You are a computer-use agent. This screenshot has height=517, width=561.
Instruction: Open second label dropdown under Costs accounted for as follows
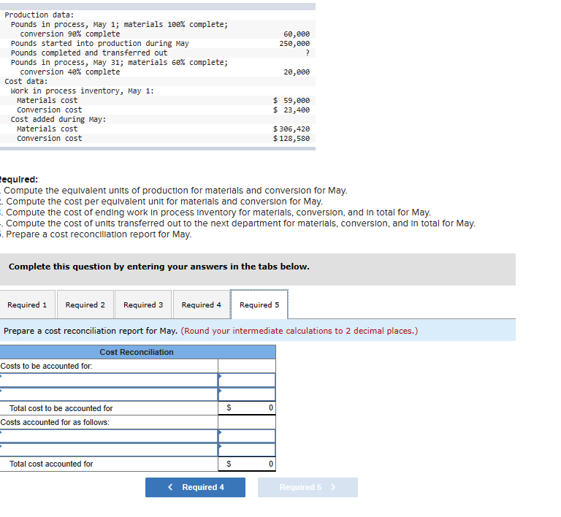[109, 450]
